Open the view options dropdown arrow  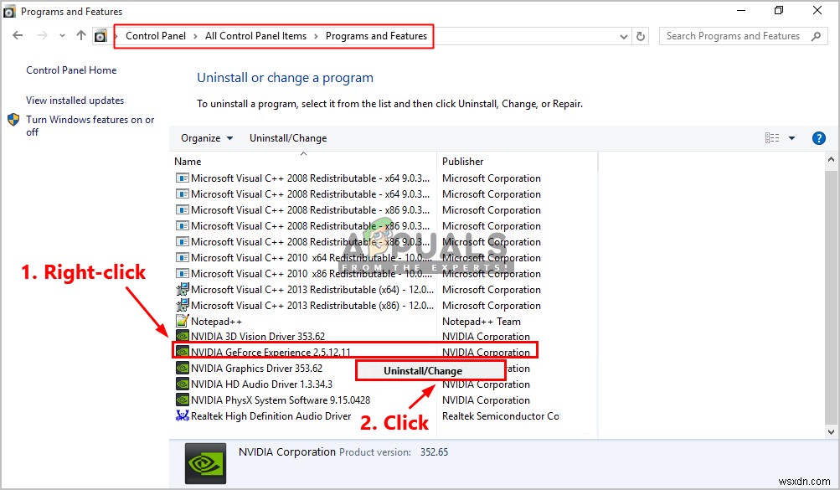(791, 138)
